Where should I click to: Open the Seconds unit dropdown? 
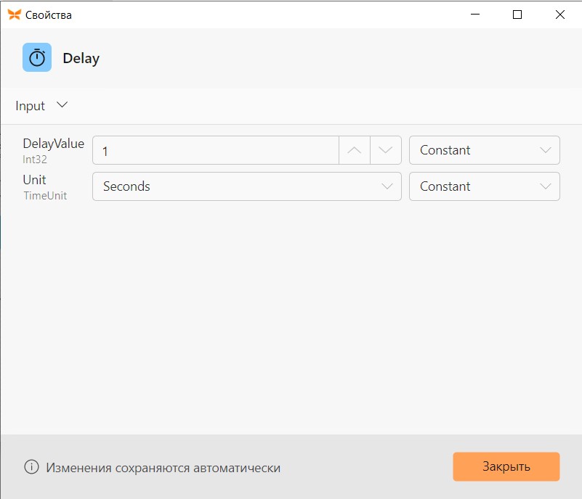[247, 186]
